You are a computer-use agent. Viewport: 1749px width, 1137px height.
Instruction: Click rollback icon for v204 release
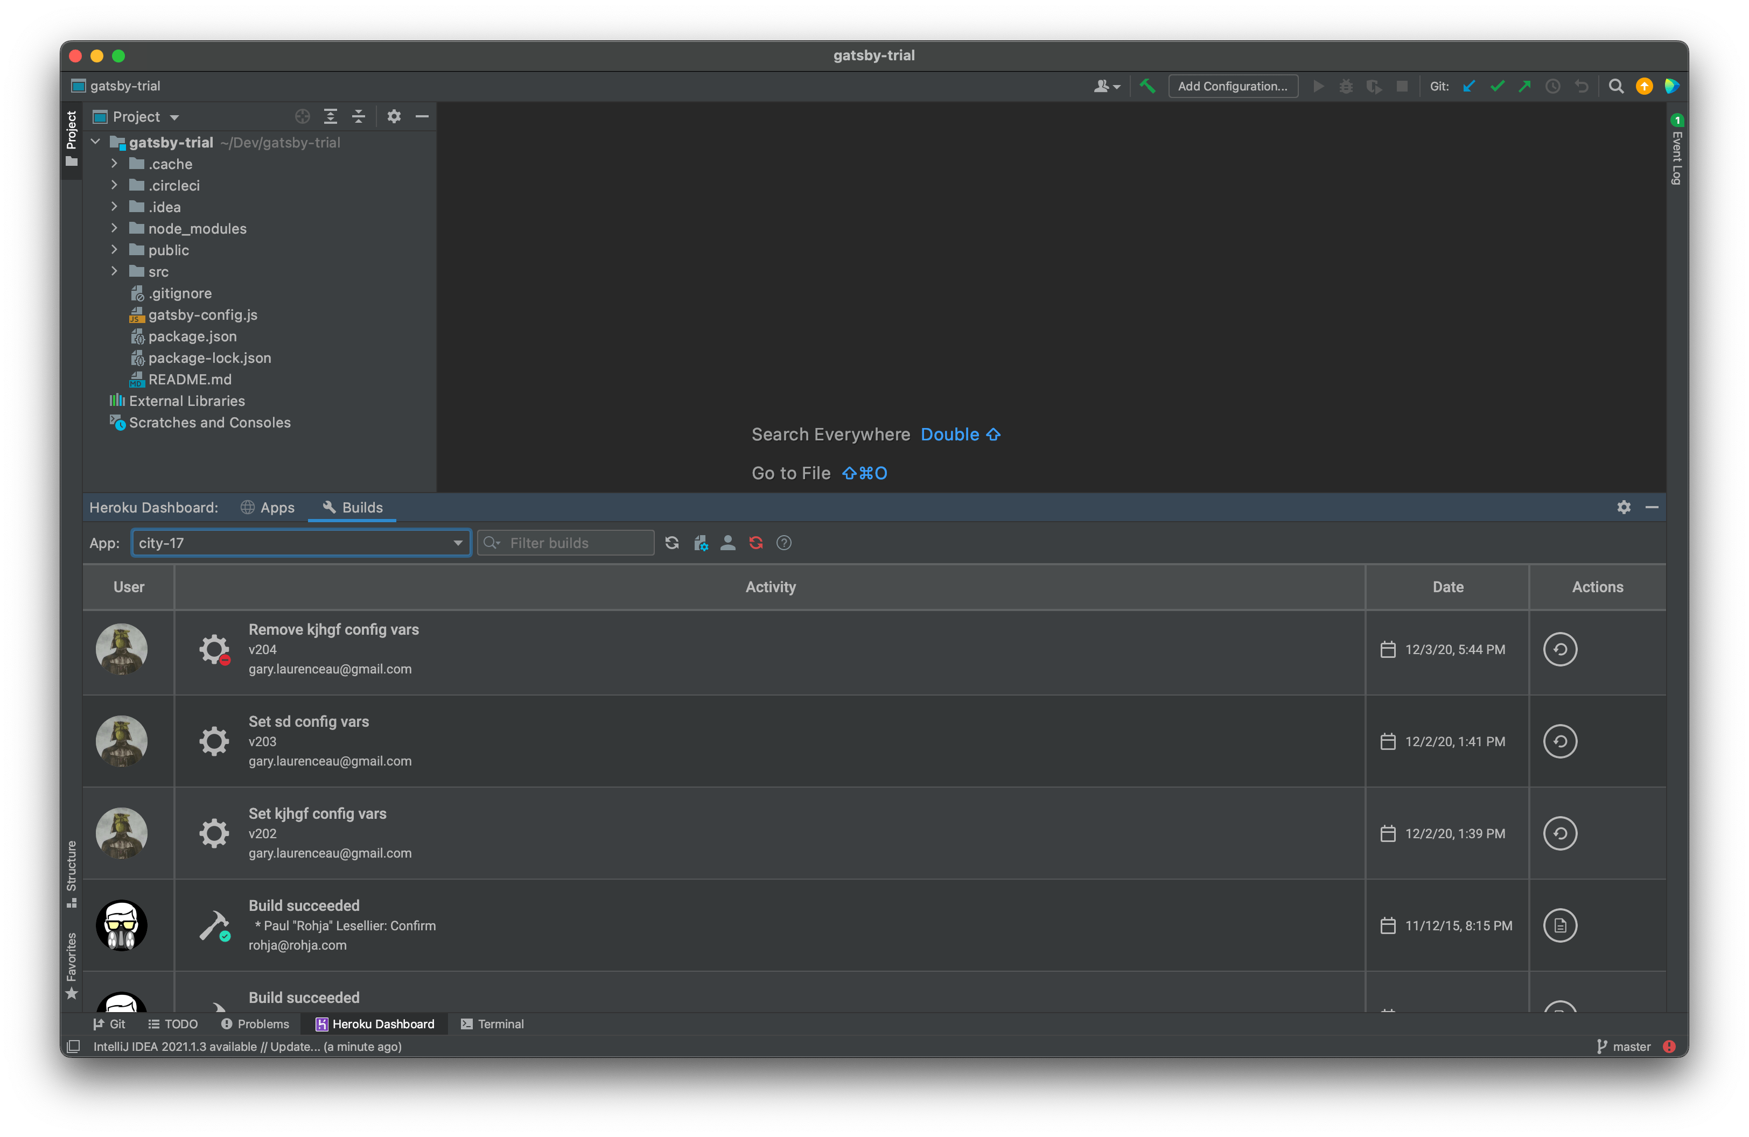coord(1559,649)
